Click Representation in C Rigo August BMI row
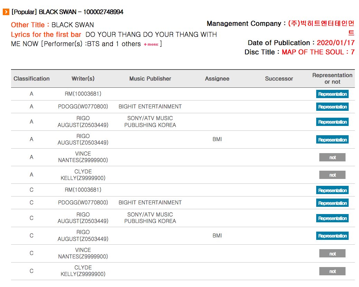The height and width of the screenshot is (287, 359). 332,236
